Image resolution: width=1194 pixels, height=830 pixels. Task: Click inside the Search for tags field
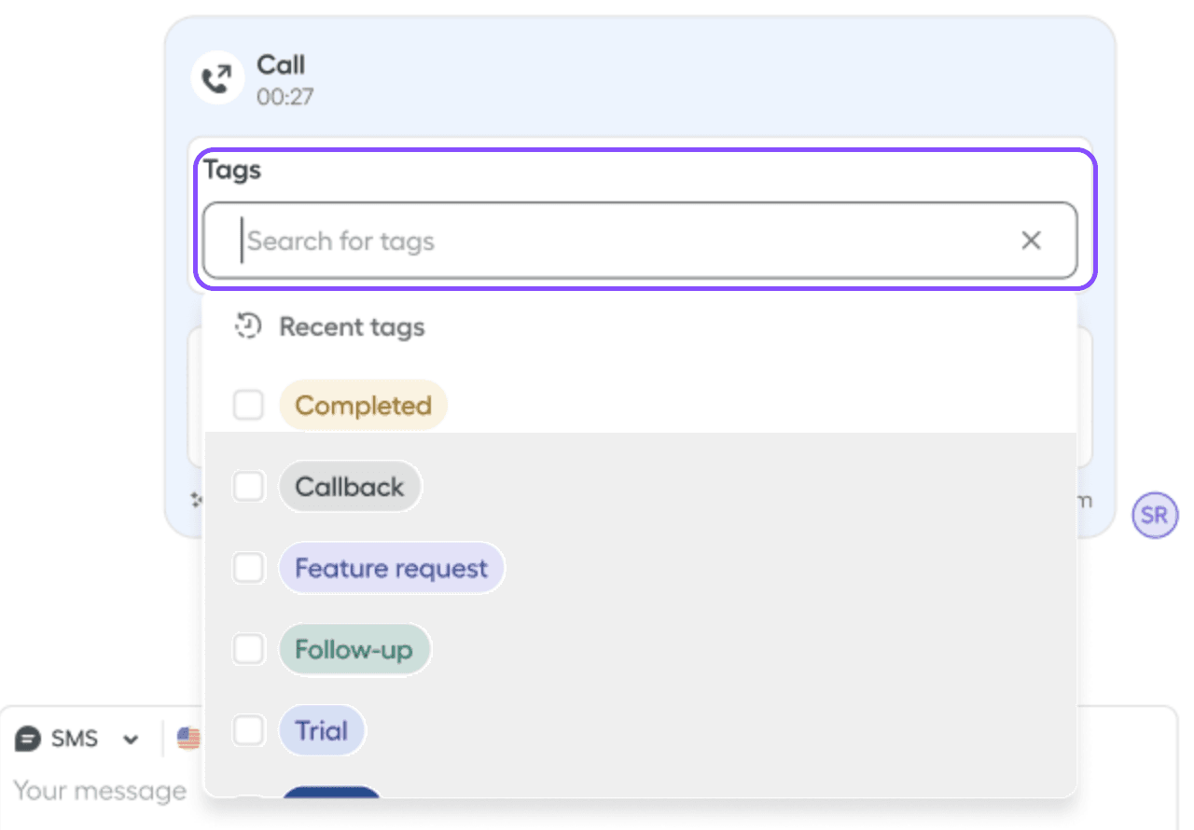click(x=560, y=241)
